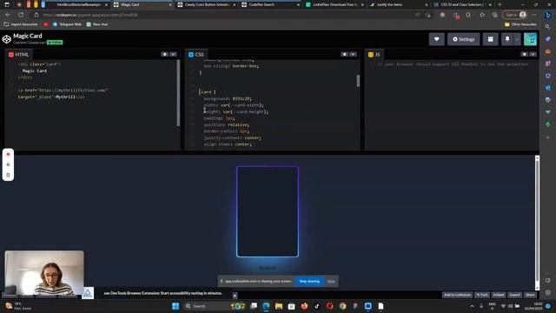Viewport: 556px width, 313px height.
Task: Open File Explorer from taskbar
Action: (279, 306)
